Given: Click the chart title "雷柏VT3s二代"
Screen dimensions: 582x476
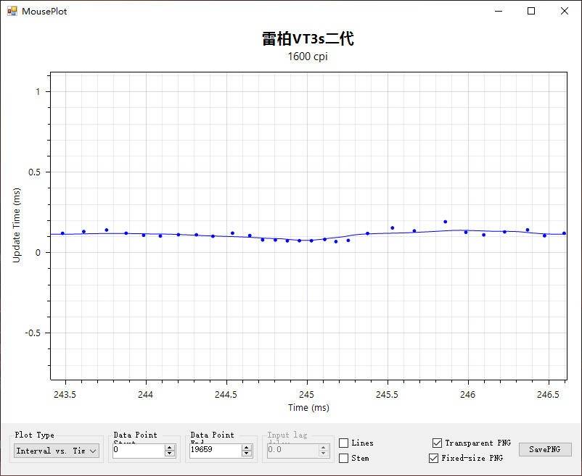Looking at the screenshot, I should coord(308,39).
